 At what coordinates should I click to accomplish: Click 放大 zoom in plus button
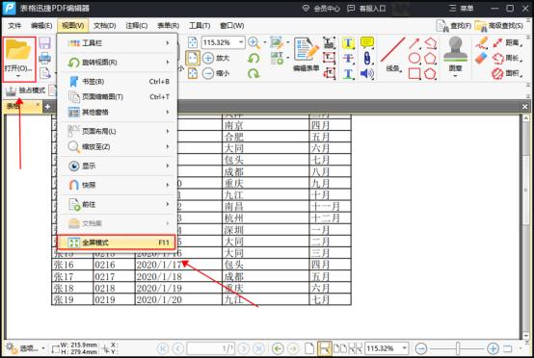point(216,58)
